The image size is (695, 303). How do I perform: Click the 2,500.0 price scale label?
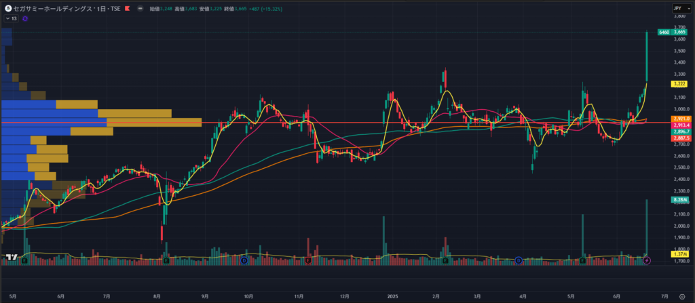click(x=681, y=168)
